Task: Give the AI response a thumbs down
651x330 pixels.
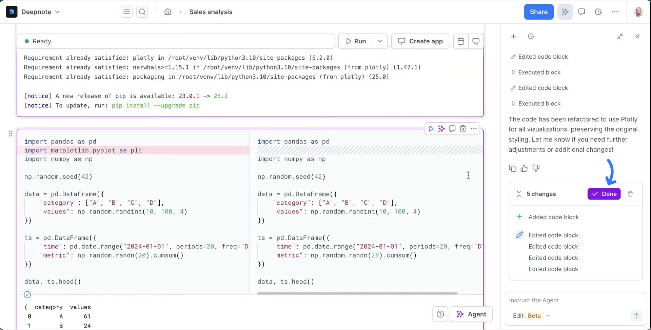Action: point(536,168)
